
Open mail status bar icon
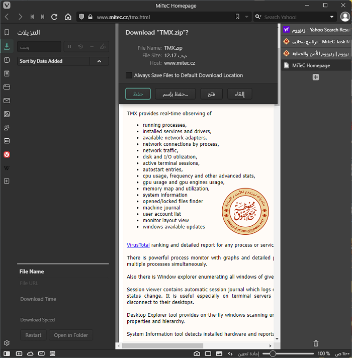[x=41, y=353]
